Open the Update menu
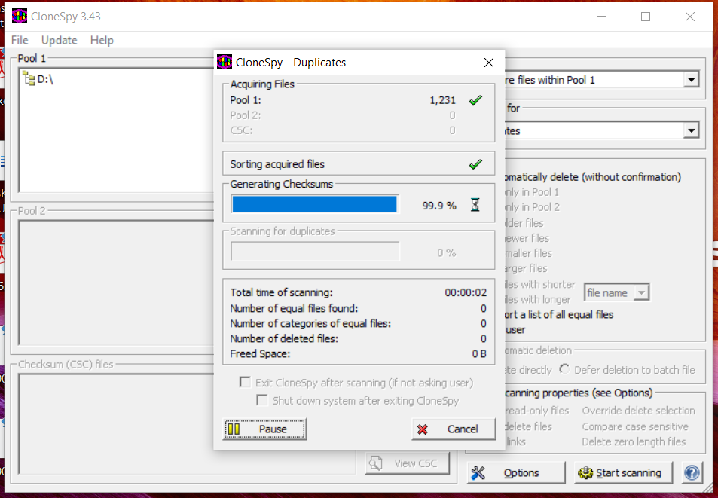 59,40
